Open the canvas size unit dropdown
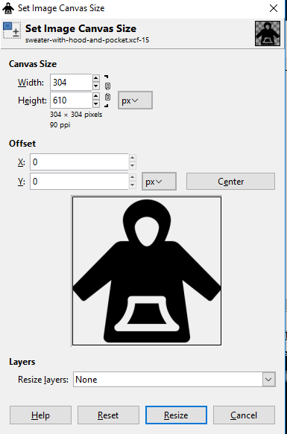Viewport: 287px width, 434px height. pyautogui.click(x=135, y=100)
